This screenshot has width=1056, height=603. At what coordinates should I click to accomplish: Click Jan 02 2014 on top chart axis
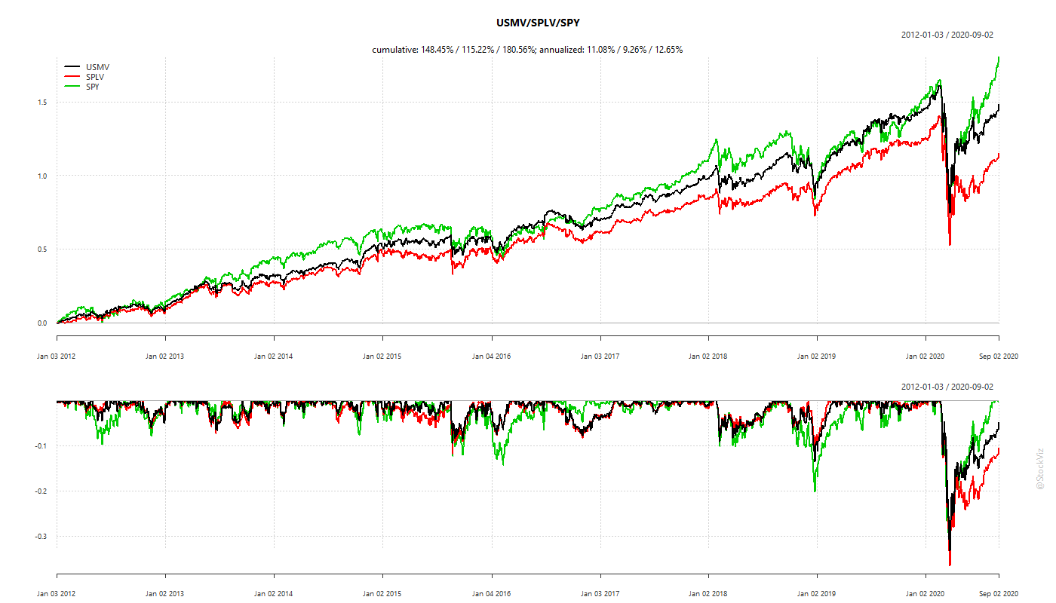274,357
